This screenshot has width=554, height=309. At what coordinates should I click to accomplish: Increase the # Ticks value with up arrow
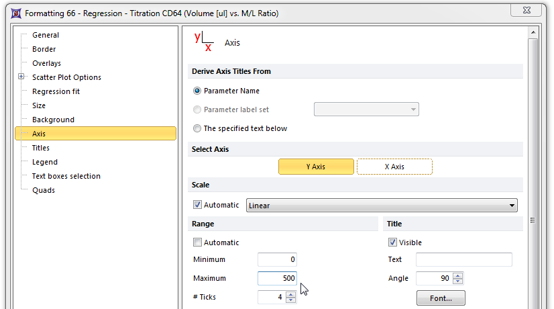291,294
